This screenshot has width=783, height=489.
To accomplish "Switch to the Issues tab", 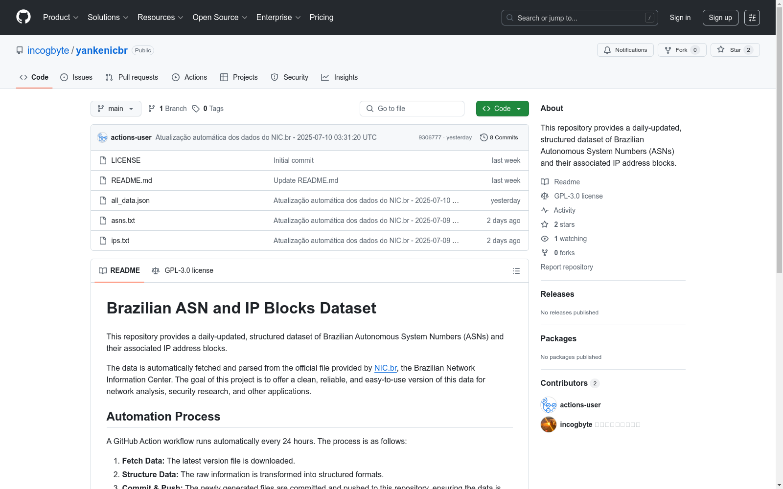I will (x=76, y=77).
